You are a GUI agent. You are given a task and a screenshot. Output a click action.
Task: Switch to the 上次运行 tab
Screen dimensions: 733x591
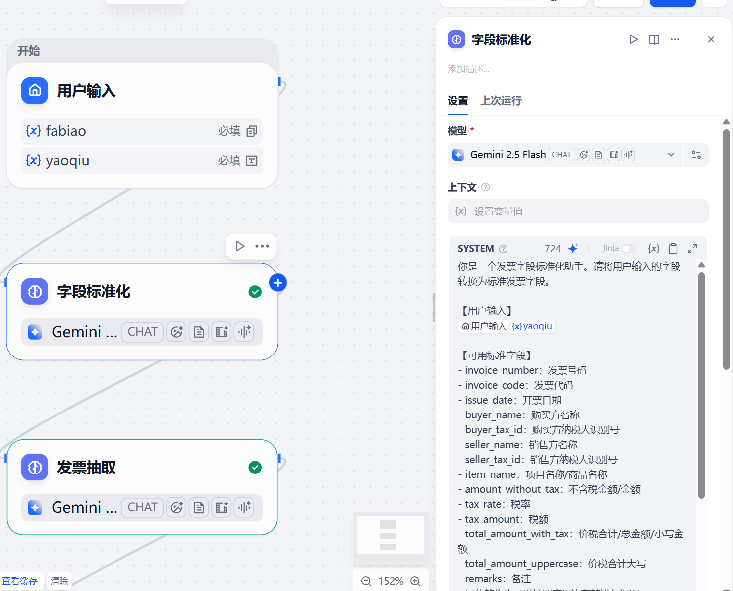501,101
